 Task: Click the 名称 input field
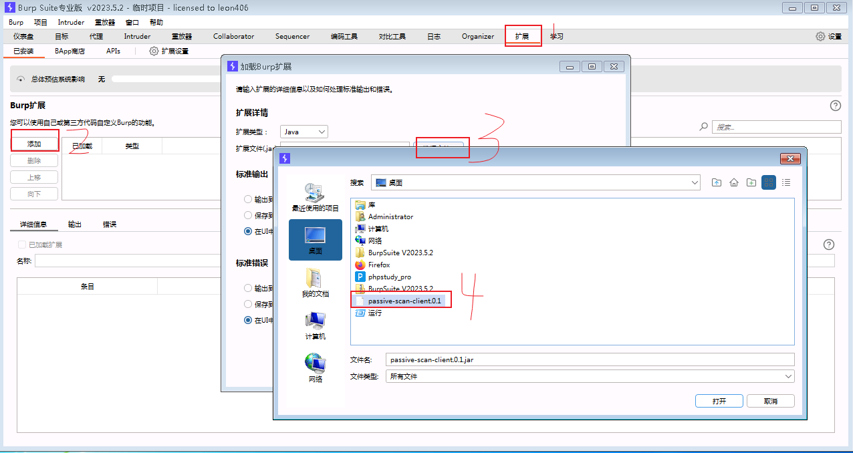coord(128,261)
